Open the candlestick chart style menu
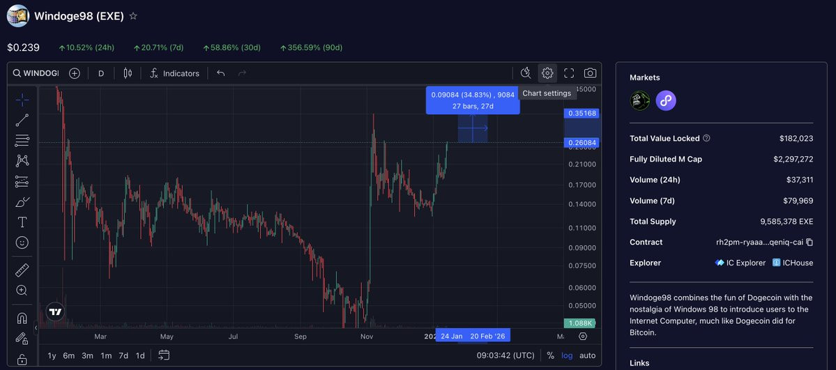Screen dimensions: 836x370 [x=128, y=73]
